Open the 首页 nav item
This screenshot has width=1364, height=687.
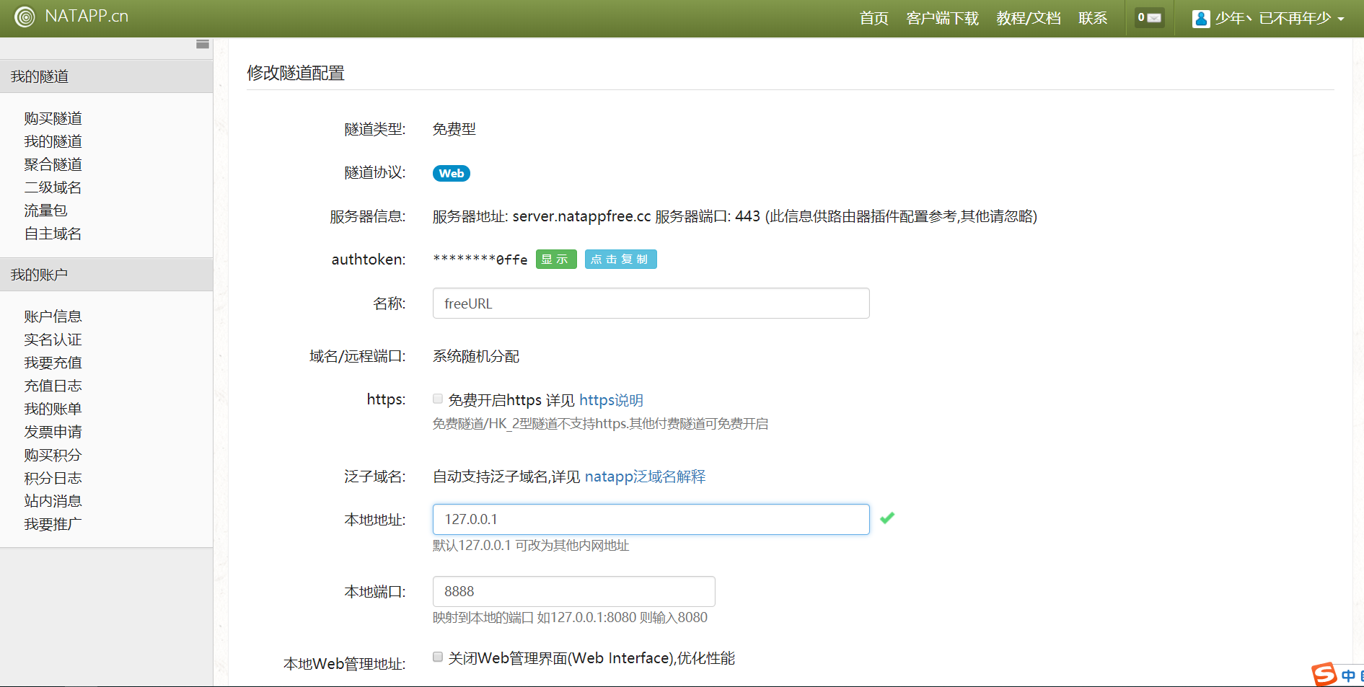[874, 18]
